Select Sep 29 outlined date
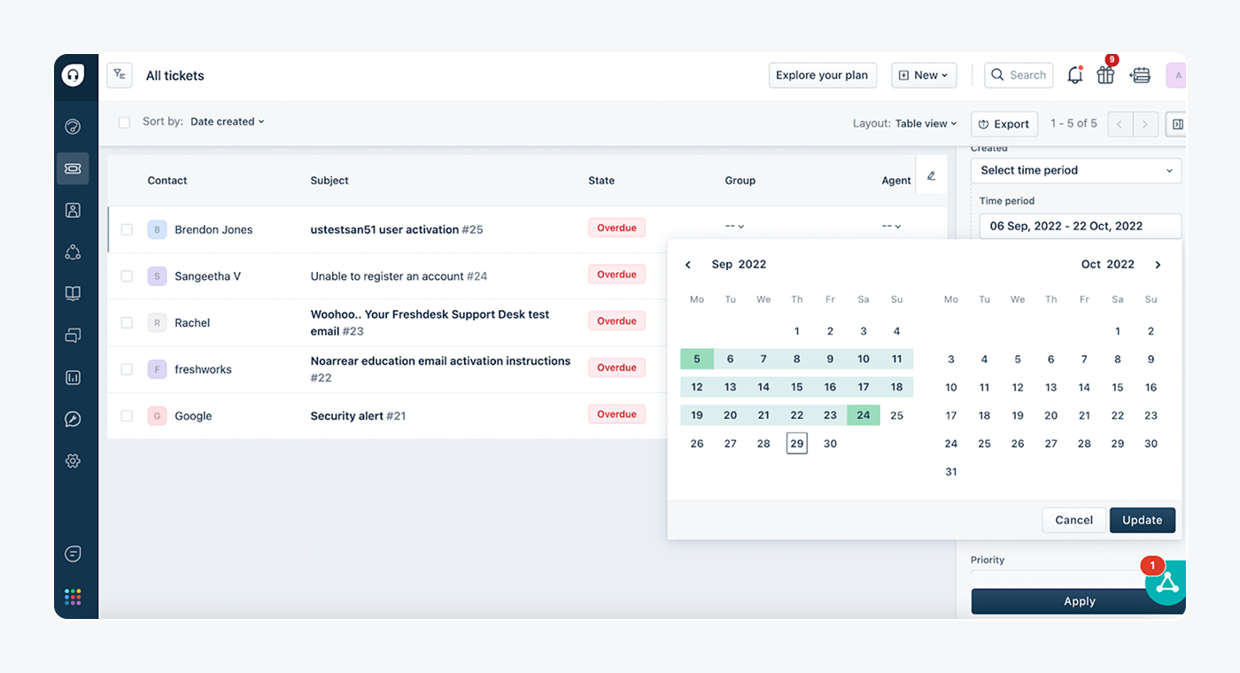This screenshot has width=1240, height=673. coord(797,444)
